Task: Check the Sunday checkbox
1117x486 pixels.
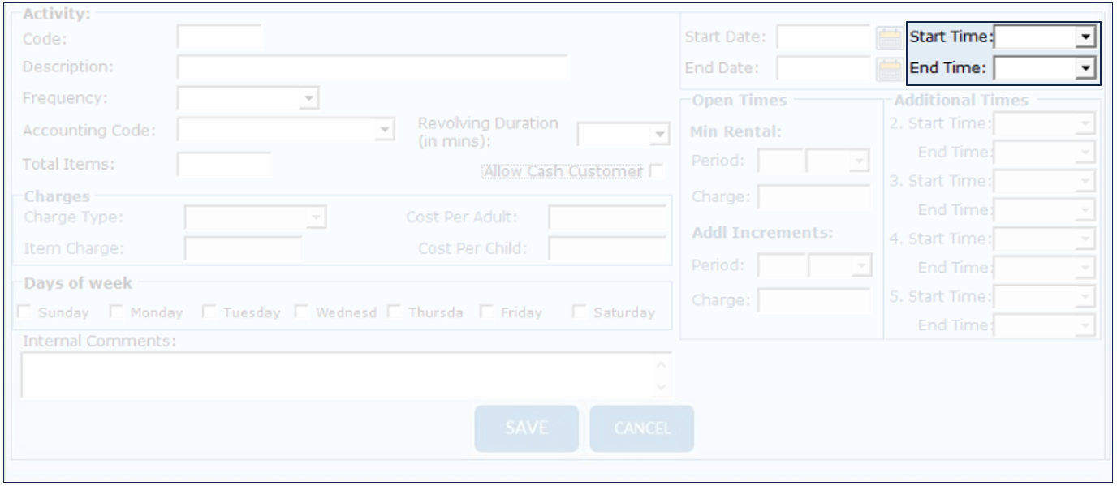Action: [26, 312]
